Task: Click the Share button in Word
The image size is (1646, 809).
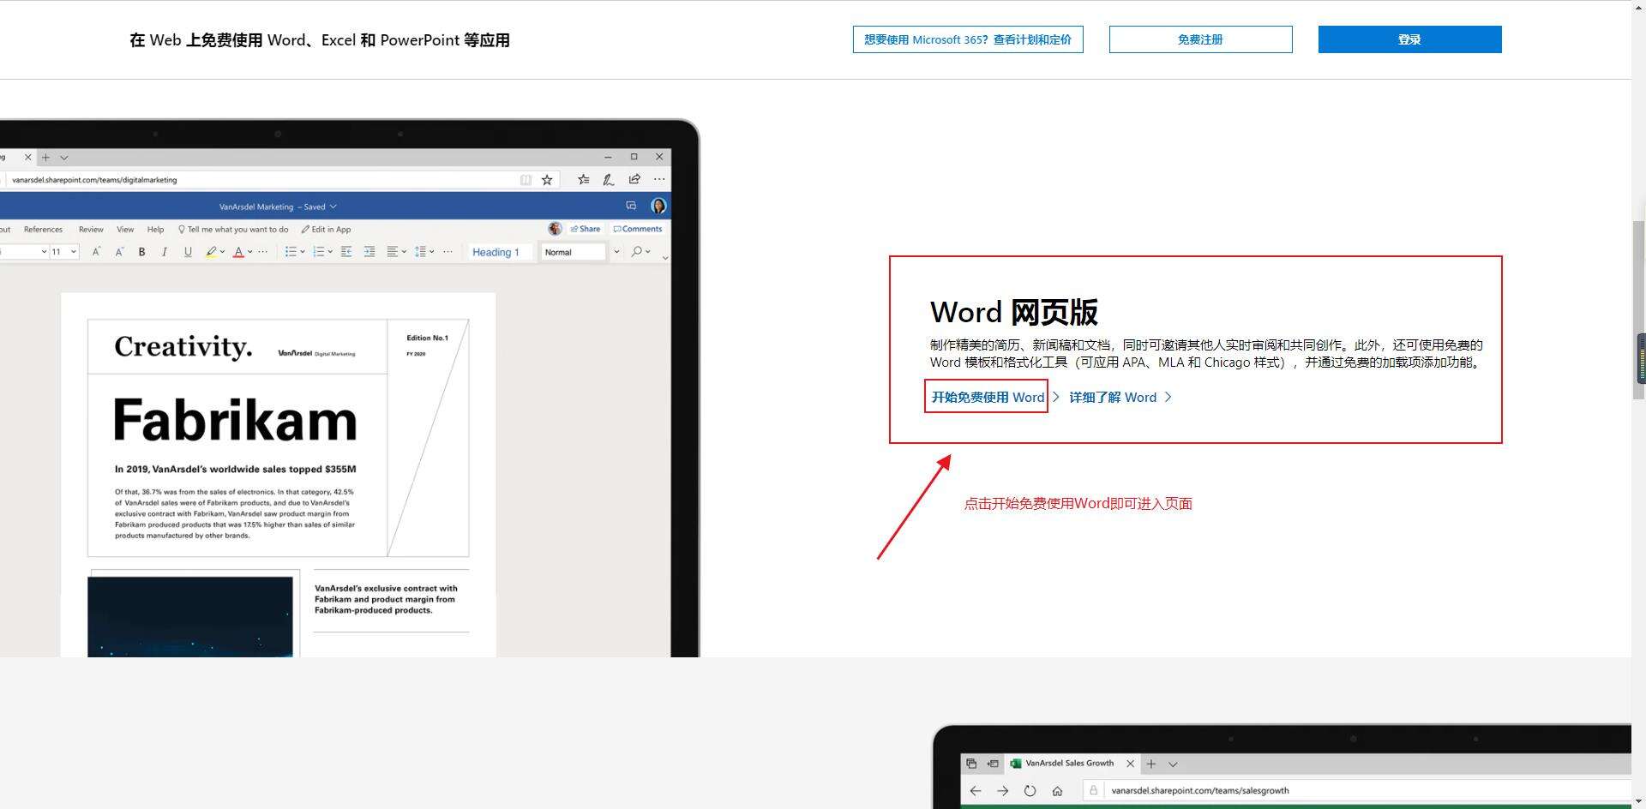Action: [x=586, y=229]
